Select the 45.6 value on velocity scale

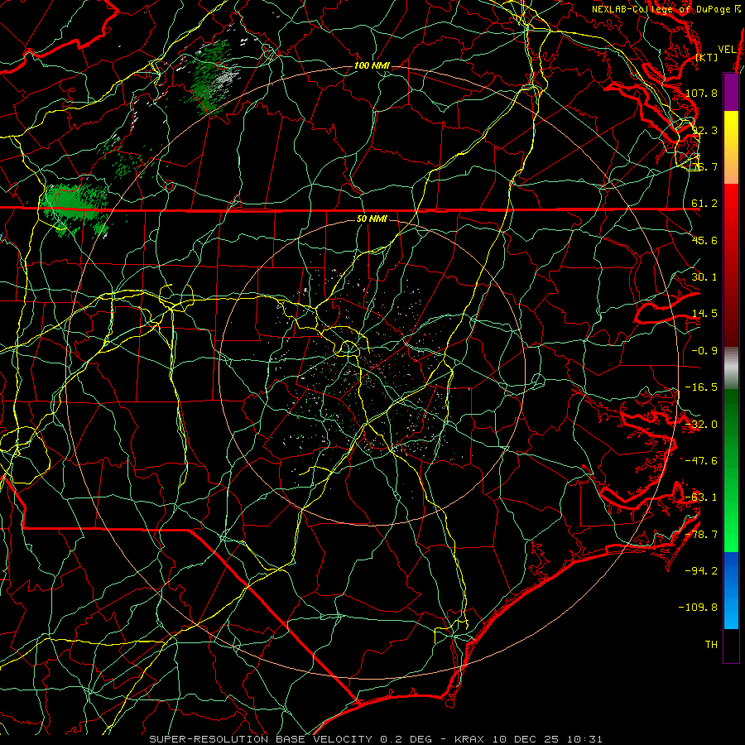(704, 240)
